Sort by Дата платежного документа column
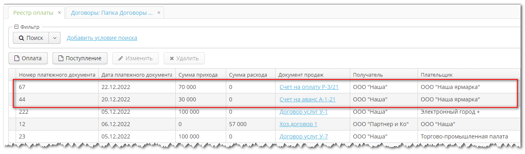Viewport: 525px width, 154px height. [x=137, y=75]
